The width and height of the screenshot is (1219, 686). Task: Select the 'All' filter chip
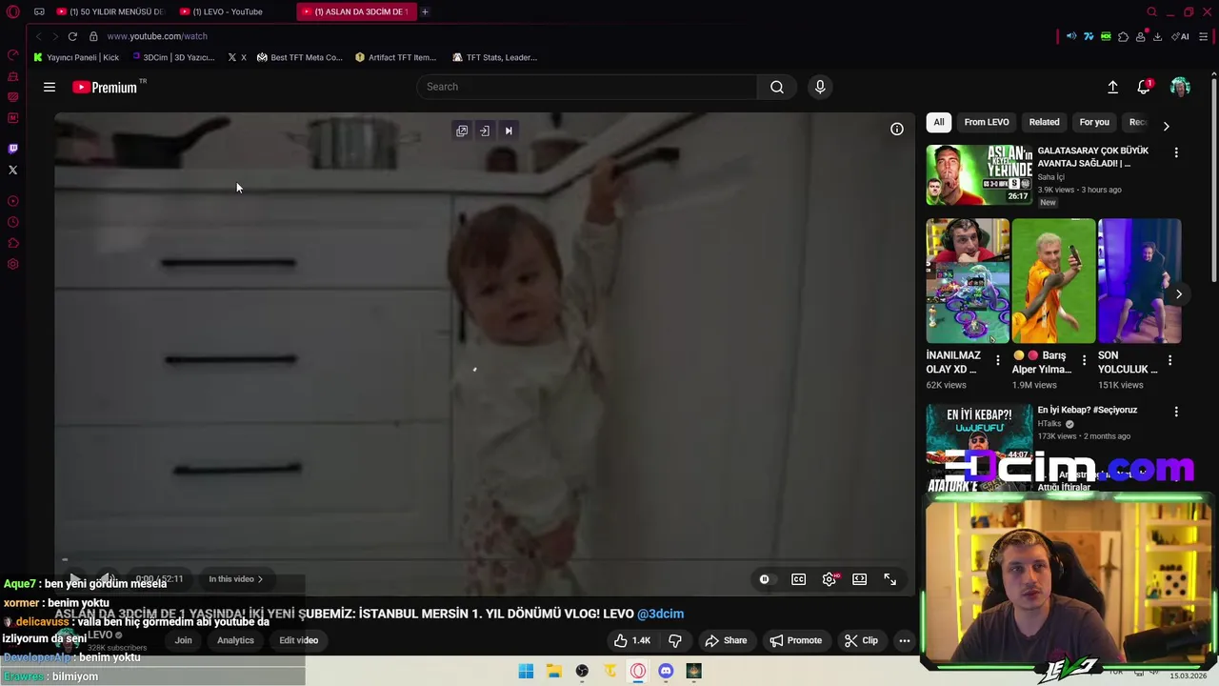pos(939,122)
